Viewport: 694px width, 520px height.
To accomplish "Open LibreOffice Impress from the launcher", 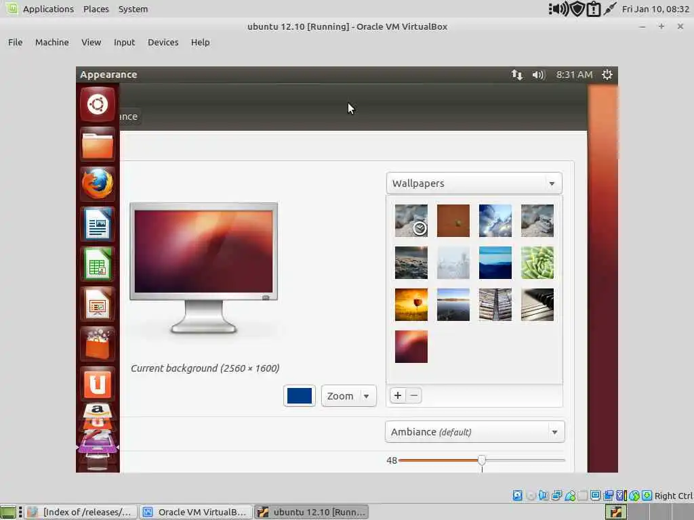I will pyautogui.click(x=98, y=304).
